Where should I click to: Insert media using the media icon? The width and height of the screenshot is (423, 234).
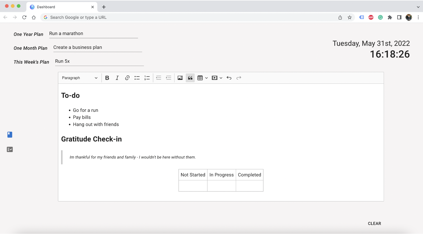coord(214,78)
